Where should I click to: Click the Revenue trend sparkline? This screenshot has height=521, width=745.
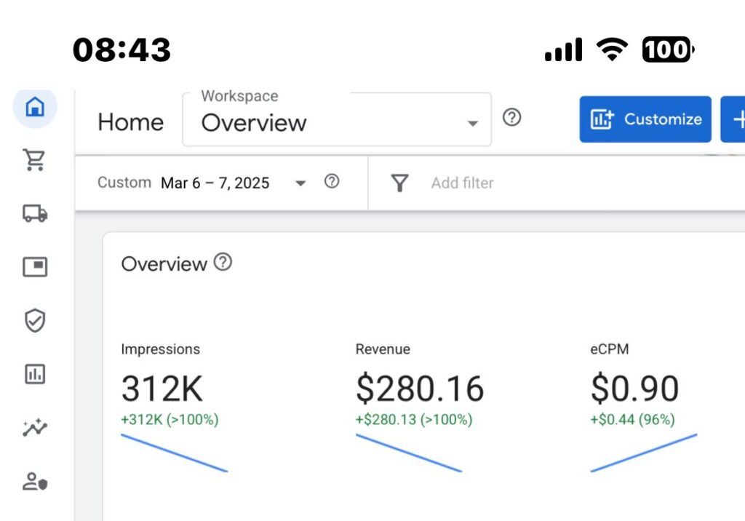[x=409, y=453]
